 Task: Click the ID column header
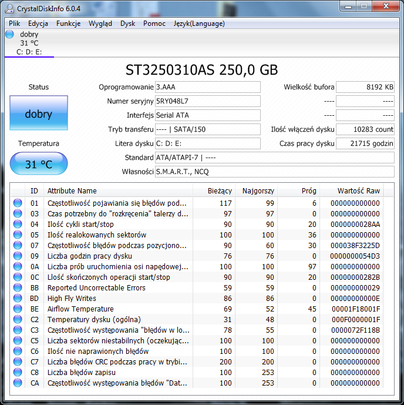tap(34, 191)
